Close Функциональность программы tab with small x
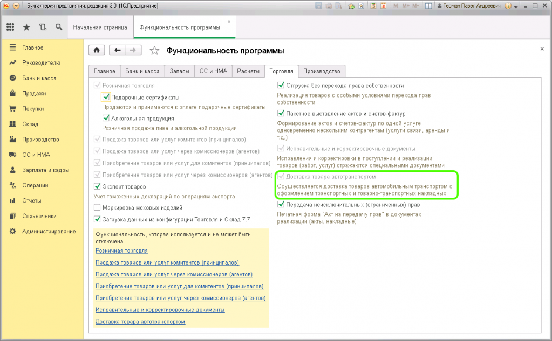The width and height of the screenshot is (552, 341). click(229, 22)
